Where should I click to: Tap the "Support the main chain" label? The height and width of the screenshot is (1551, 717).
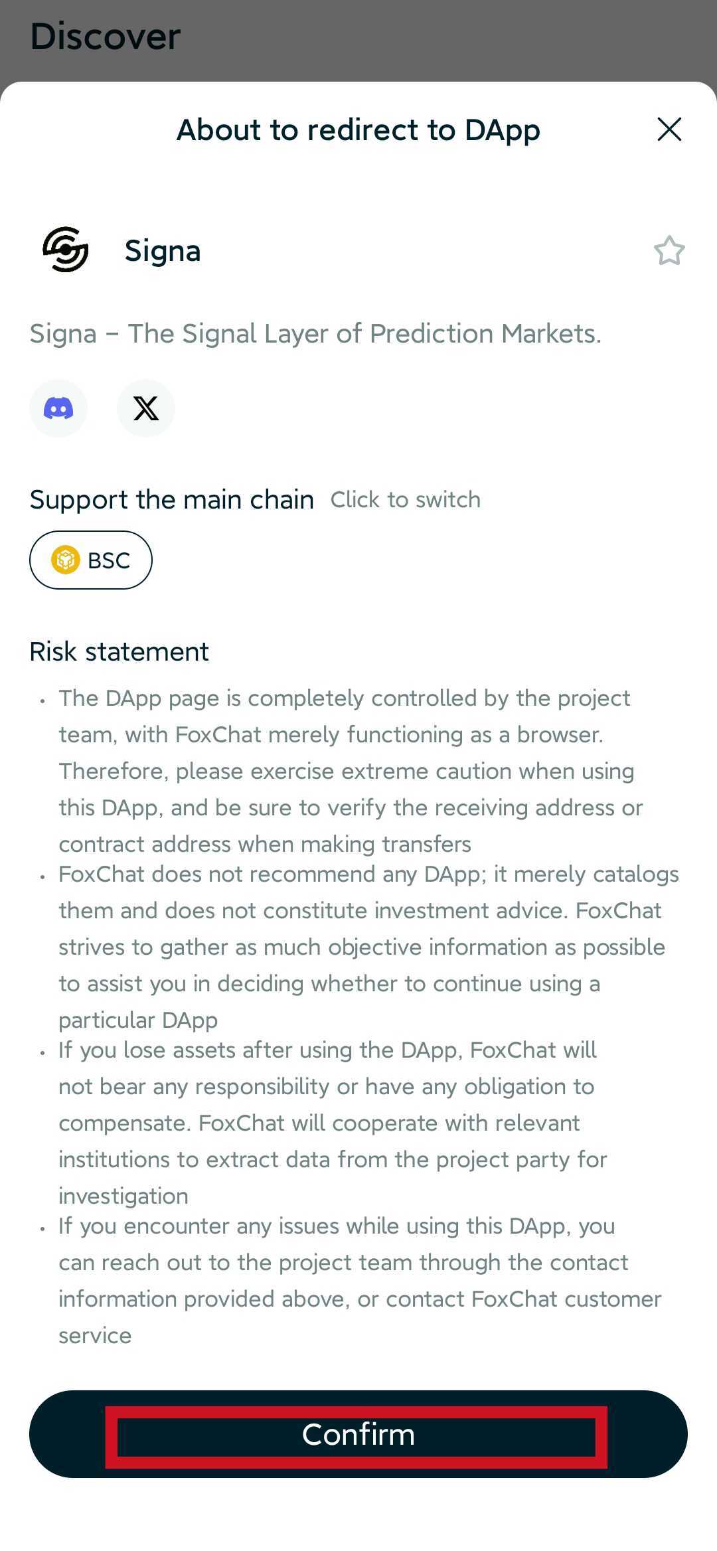click(x=172, y=499)
